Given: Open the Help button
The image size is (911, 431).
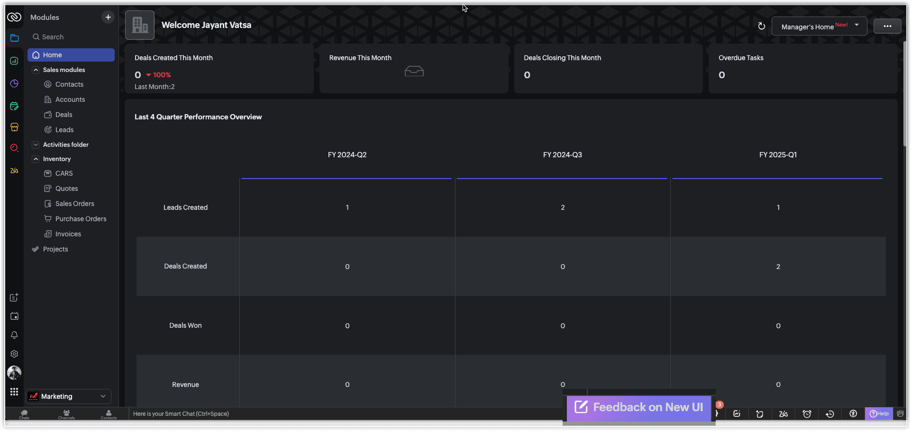Looking at the screenshot, I should point(879,413).
